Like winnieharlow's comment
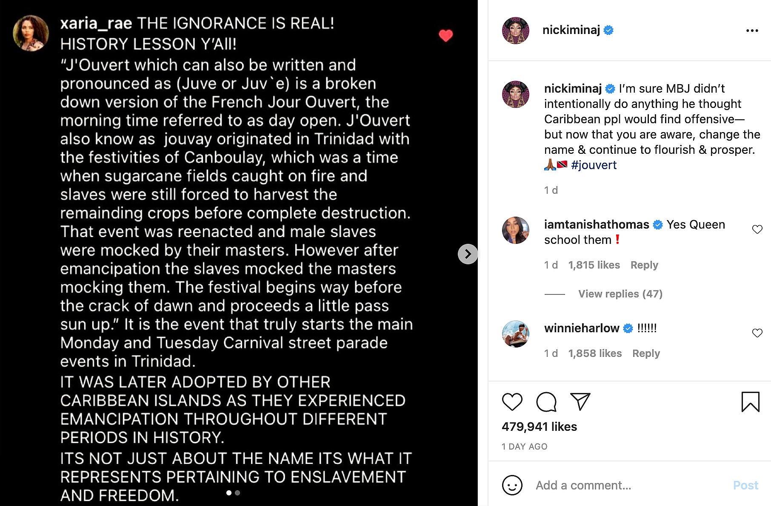The image size is (771, 506). click(x=757, y=333)
